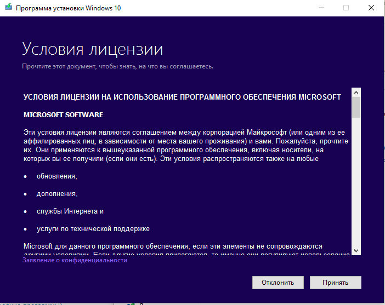Click the bullet item службы Интернета и
385x305 pixels.
[70, 211]
